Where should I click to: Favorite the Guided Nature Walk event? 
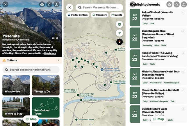click(x=183, y=109)
